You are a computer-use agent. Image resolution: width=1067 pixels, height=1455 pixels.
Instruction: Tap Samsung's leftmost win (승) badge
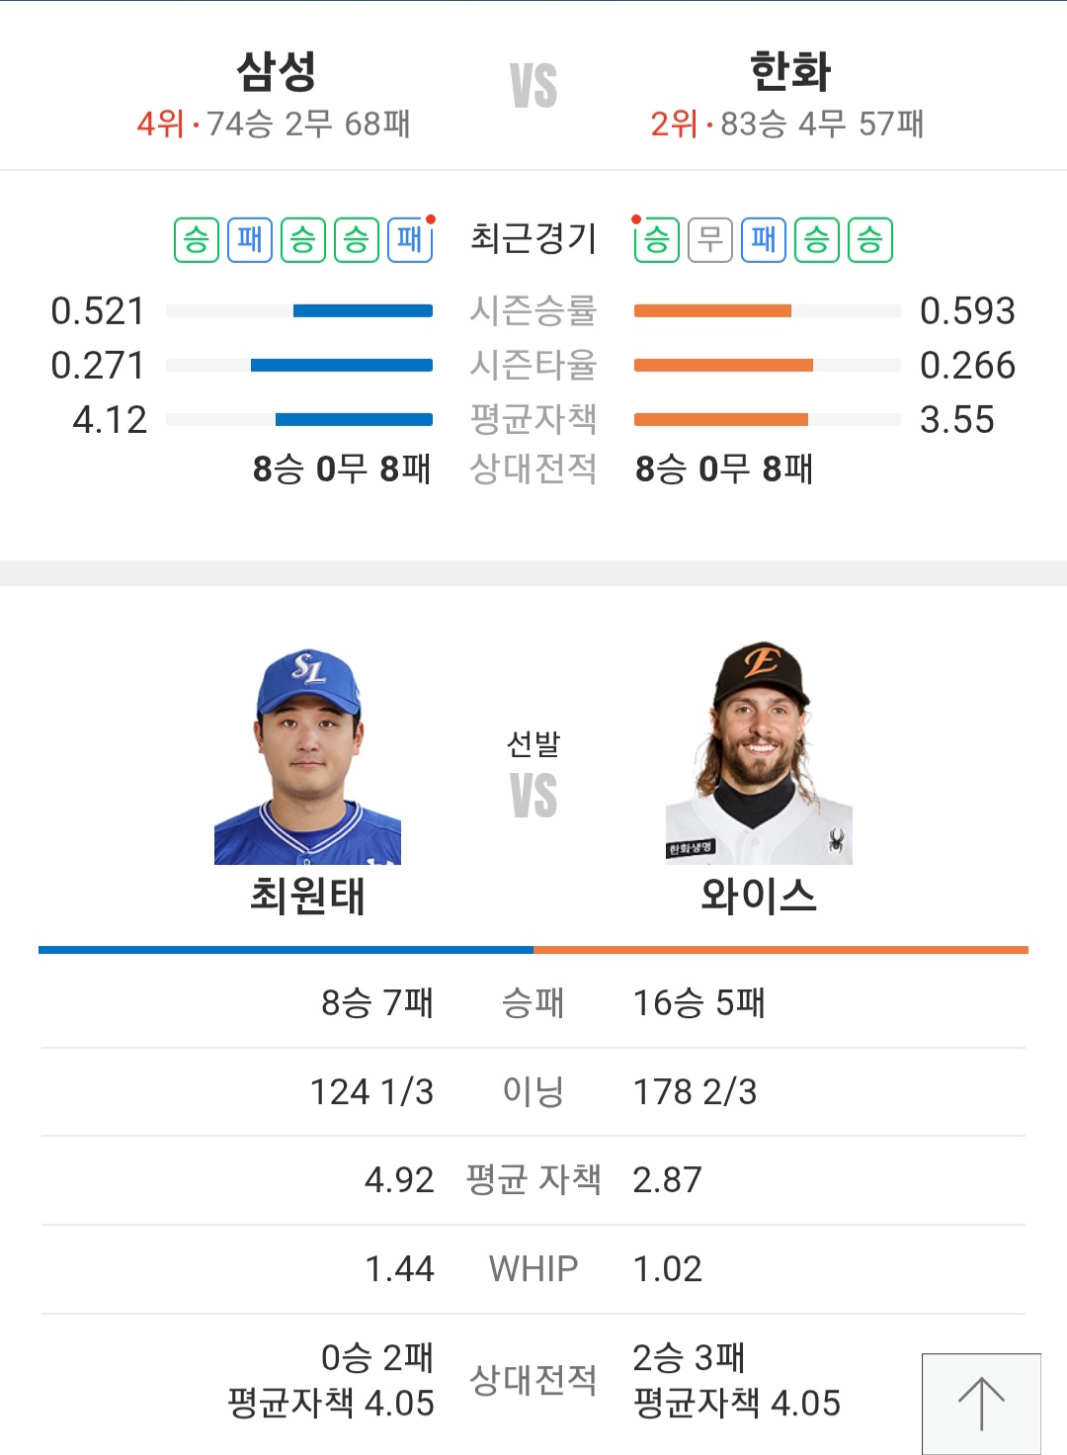point(197,240)
